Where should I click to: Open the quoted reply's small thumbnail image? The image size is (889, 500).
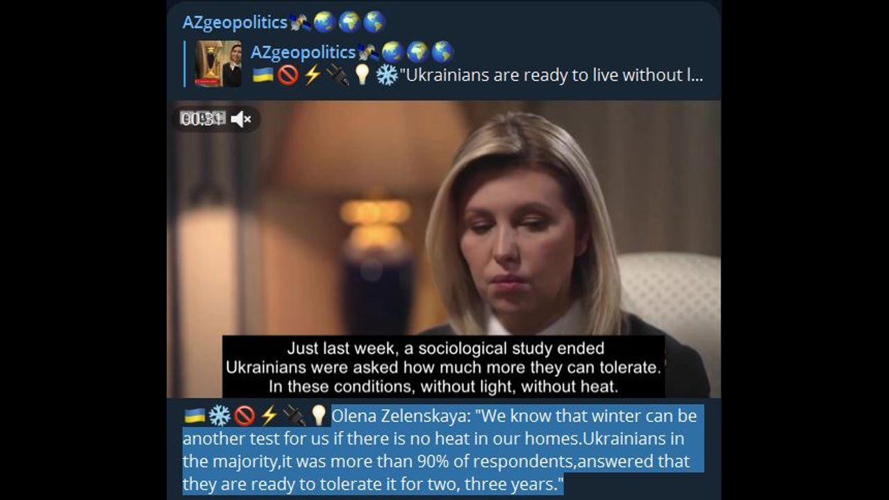pos(218,64)
